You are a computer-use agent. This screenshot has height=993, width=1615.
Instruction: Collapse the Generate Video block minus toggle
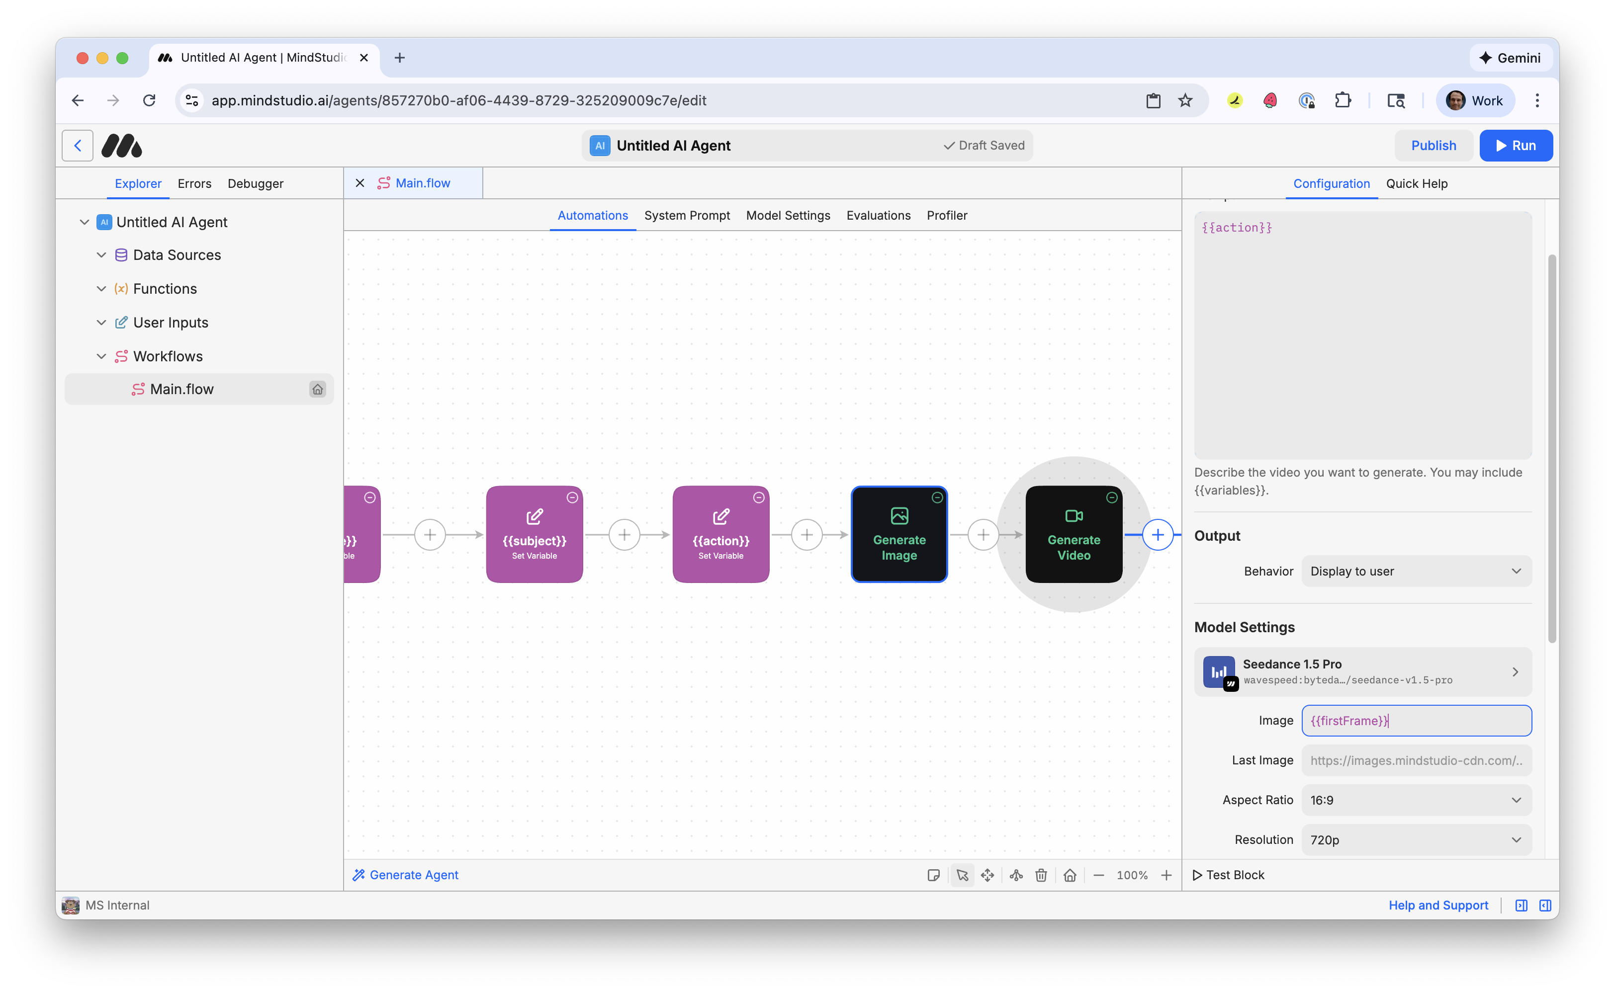pos(1112,498)
